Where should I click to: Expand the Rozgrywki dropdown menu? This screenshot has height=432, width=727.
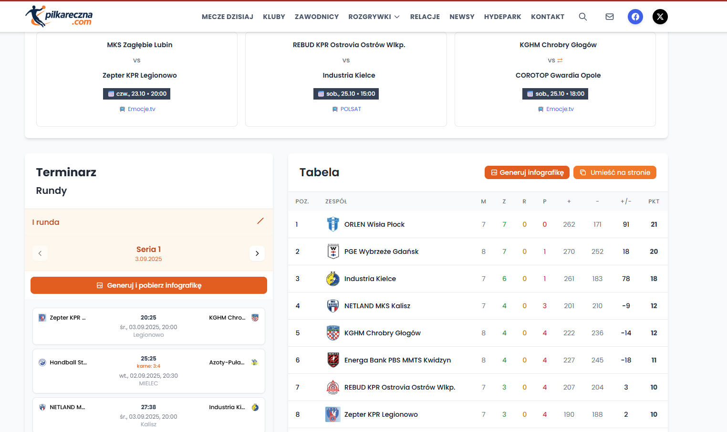point(374,17)
